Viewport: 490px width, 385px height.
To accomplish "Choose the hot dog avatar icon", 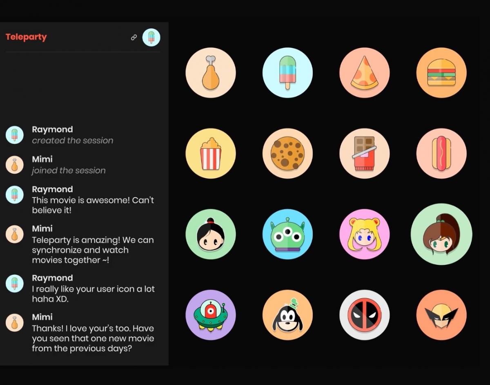I will point(441,154).
